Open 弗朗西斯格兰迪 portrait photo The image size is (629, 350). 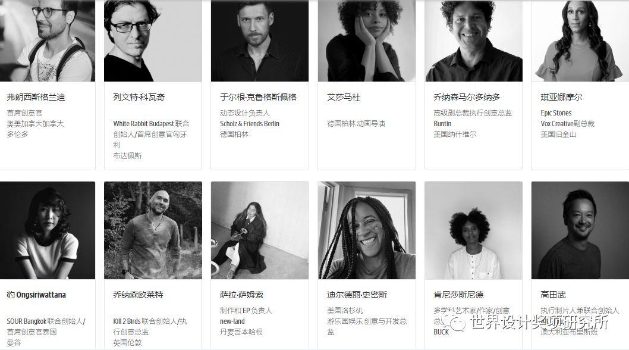tap(48, 40)
